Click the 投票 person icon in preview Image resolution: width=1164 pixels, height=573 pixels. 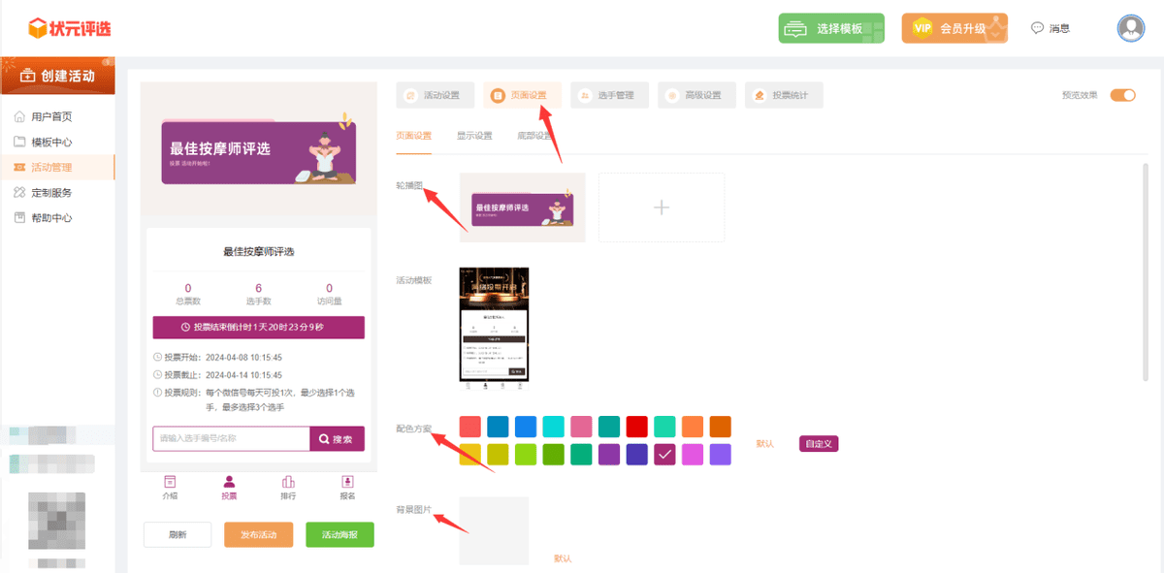click(x=229, y=482)
